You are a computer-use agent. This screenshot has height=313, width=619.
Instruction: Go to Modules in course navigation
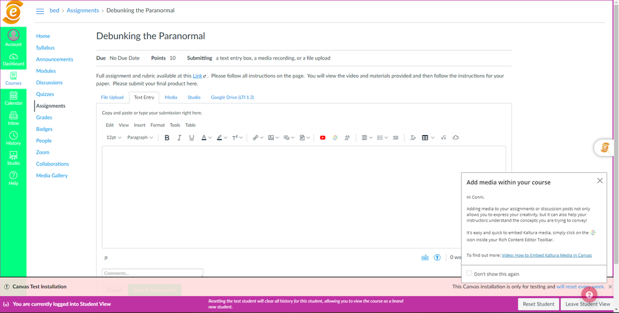click(x=46, y=71)
